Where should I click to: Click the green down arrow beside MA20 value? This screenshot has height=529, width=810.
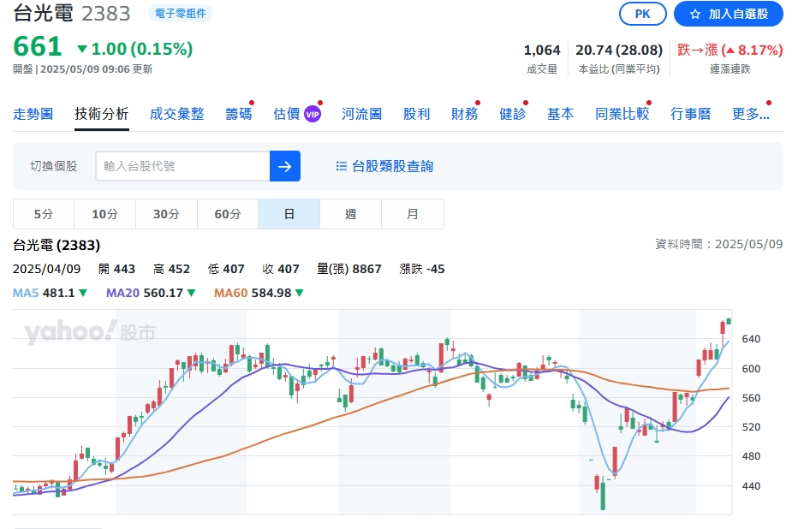(191, 293)
